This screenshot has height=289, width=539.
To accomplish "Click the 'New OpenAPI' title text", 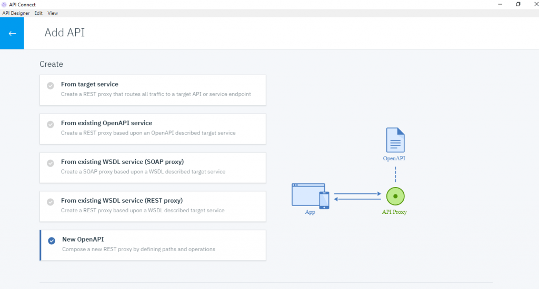I will (x=83, y=239).
